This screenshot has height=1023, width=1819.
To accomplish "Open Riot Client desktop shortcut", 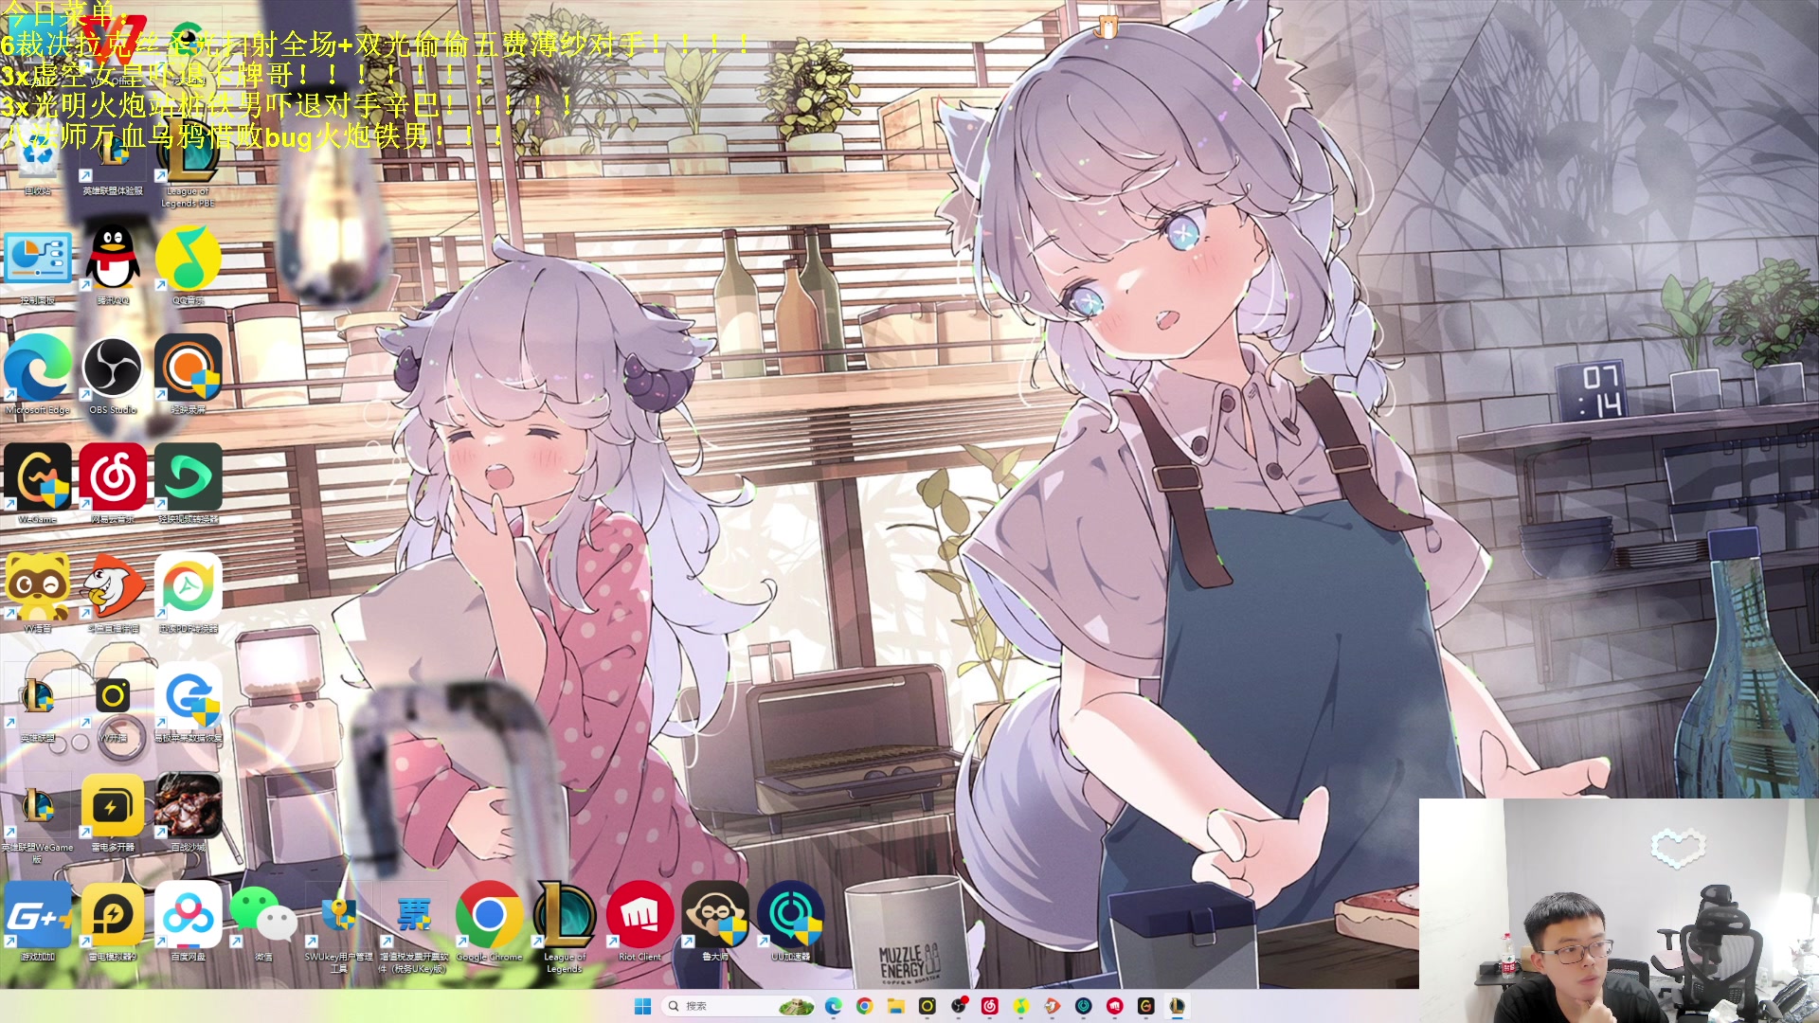I will click(x=639, y=921).
